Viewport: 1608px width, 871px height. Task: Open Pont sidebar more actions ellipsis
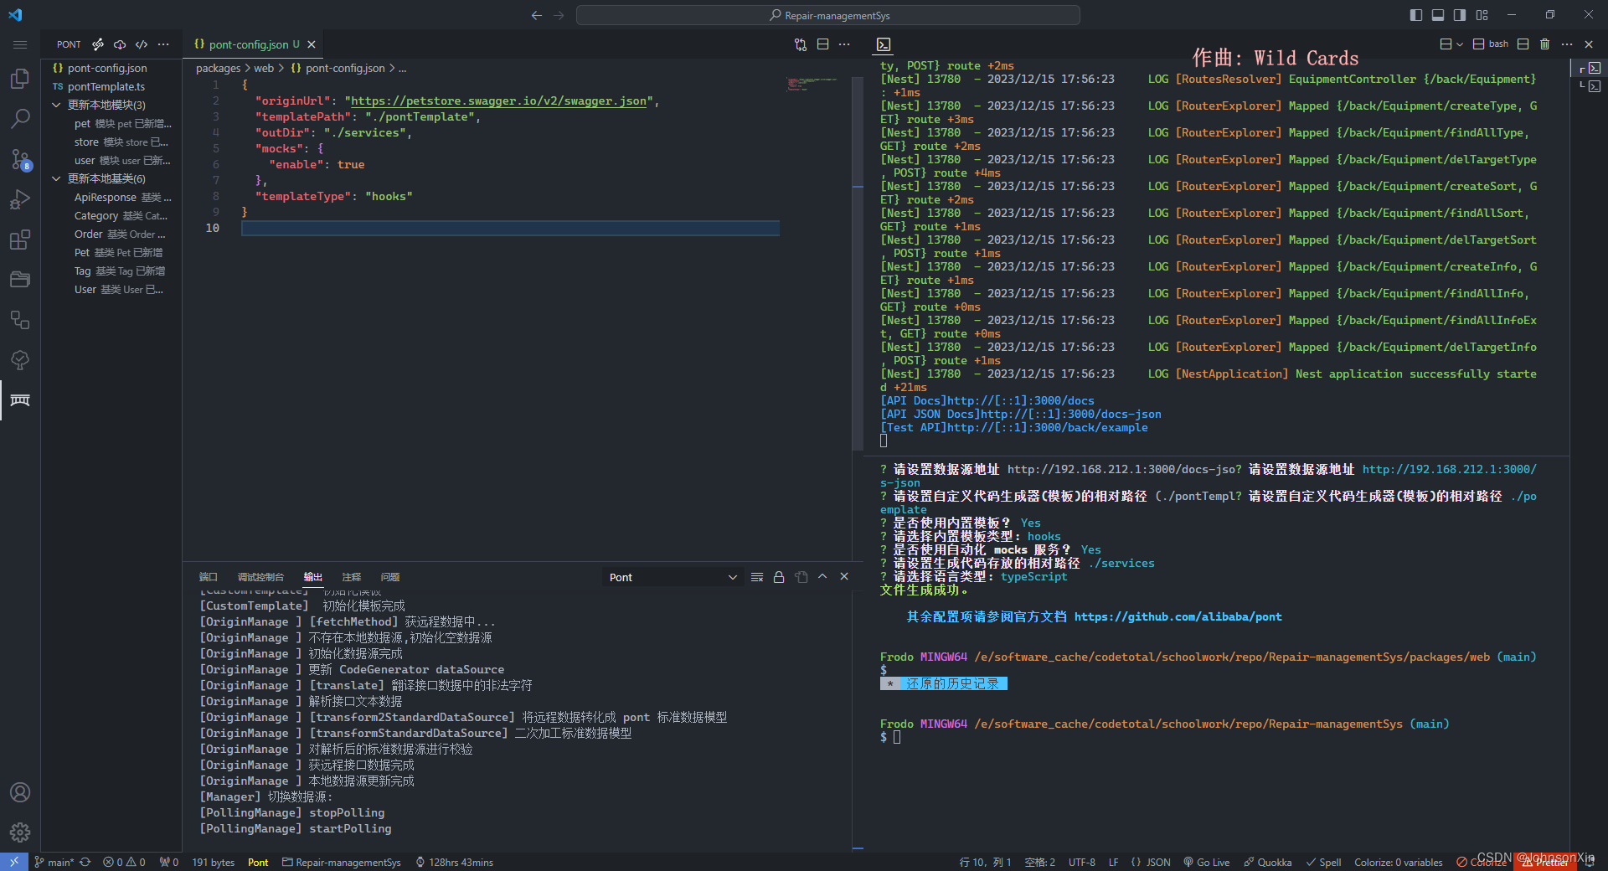pyautogui.click(x=163, y=44)
